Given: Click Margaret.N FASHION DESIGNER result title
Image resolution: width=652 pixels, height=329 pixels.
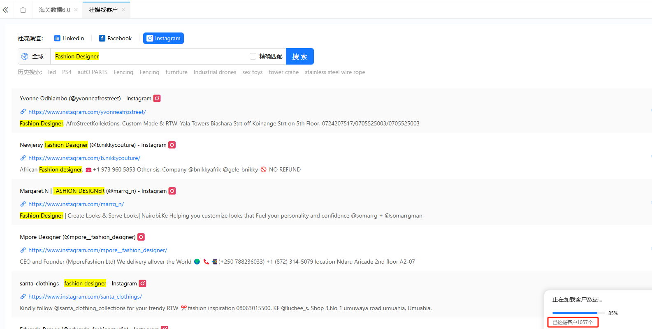Looking at the screenshot, I should click(93, 191).
